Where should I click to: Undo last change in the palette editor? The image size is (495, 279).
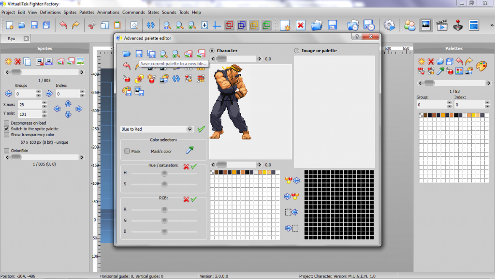(127, 66)
